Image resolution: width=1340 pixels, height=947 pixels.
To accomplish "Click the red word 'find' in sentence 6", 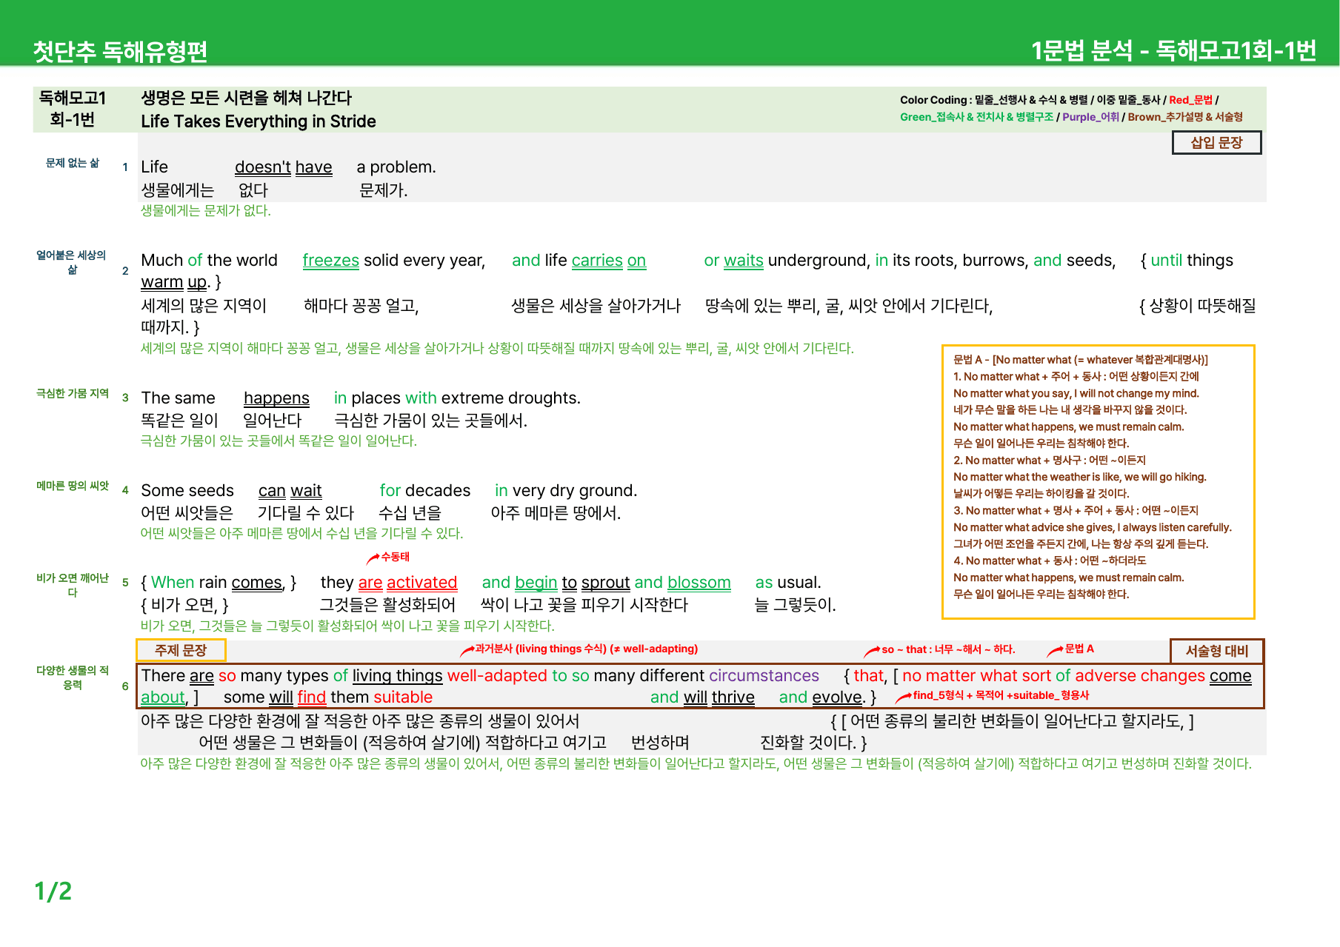I will point(312,697).
